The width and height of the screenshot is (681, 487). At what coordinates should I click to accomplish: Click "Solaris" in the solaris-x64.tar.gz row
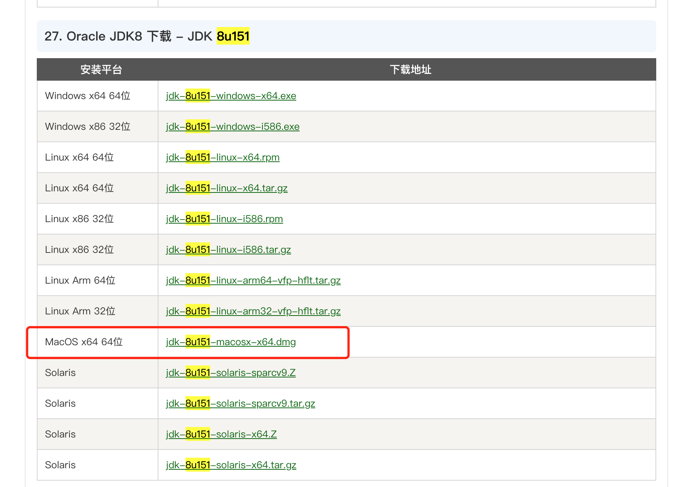point(60,465)
